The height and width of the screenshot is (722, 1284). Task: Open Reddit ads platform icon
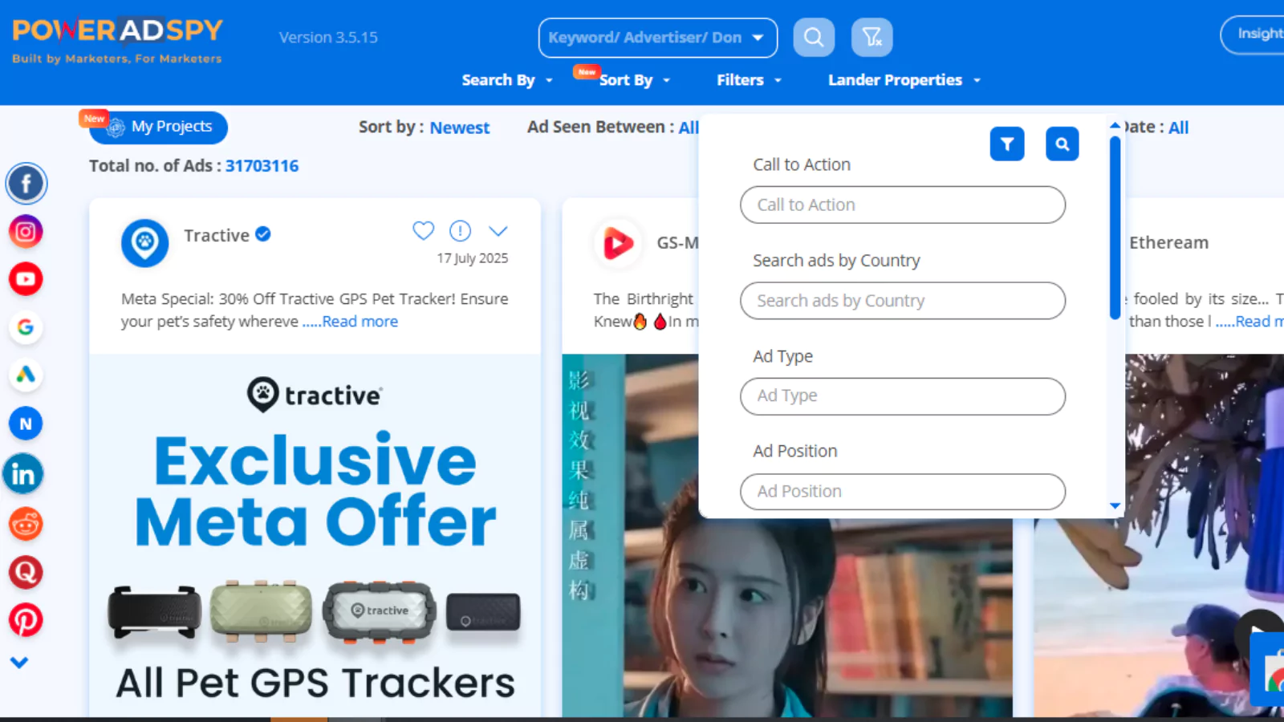click(x=26, y=525)
